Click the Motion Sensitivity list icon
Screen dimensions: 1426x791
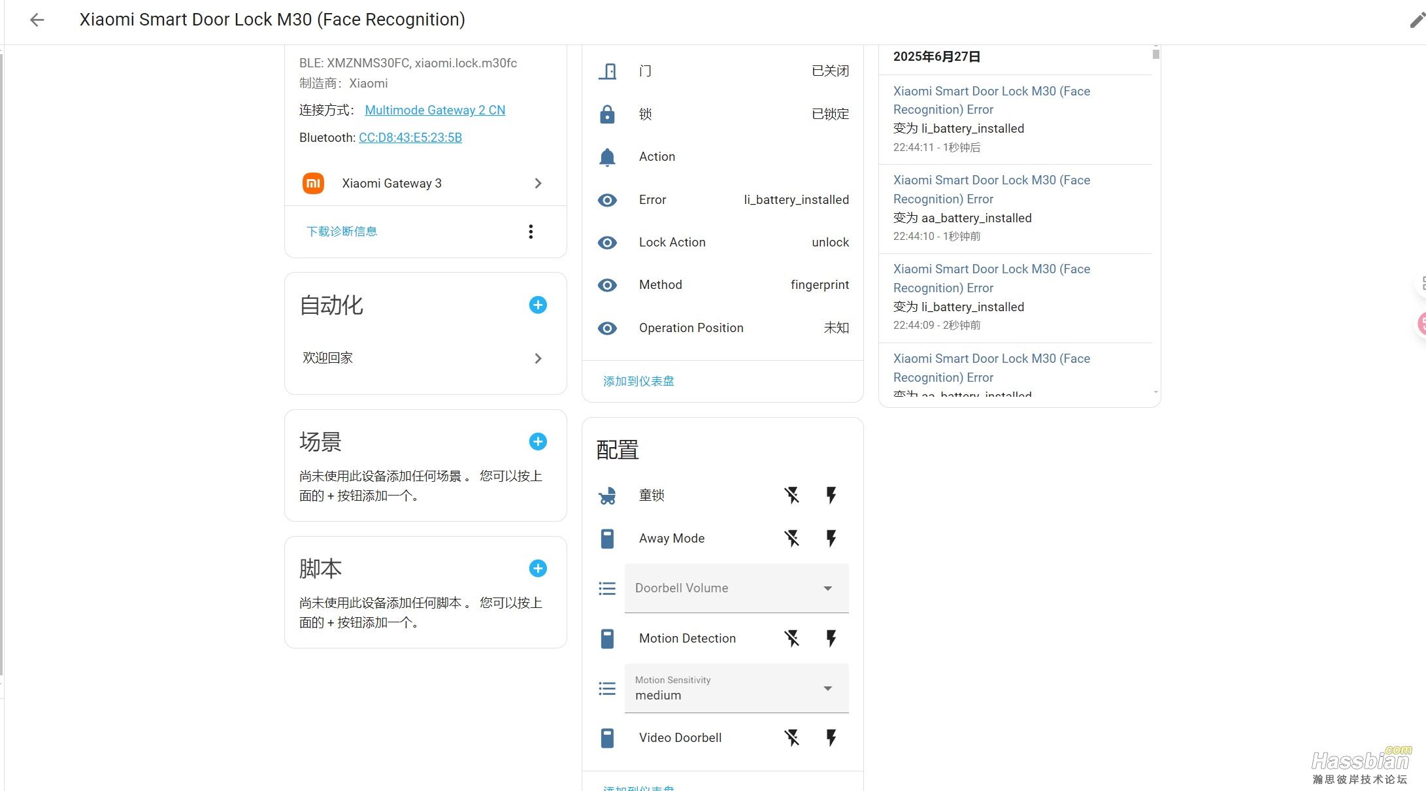607,688
